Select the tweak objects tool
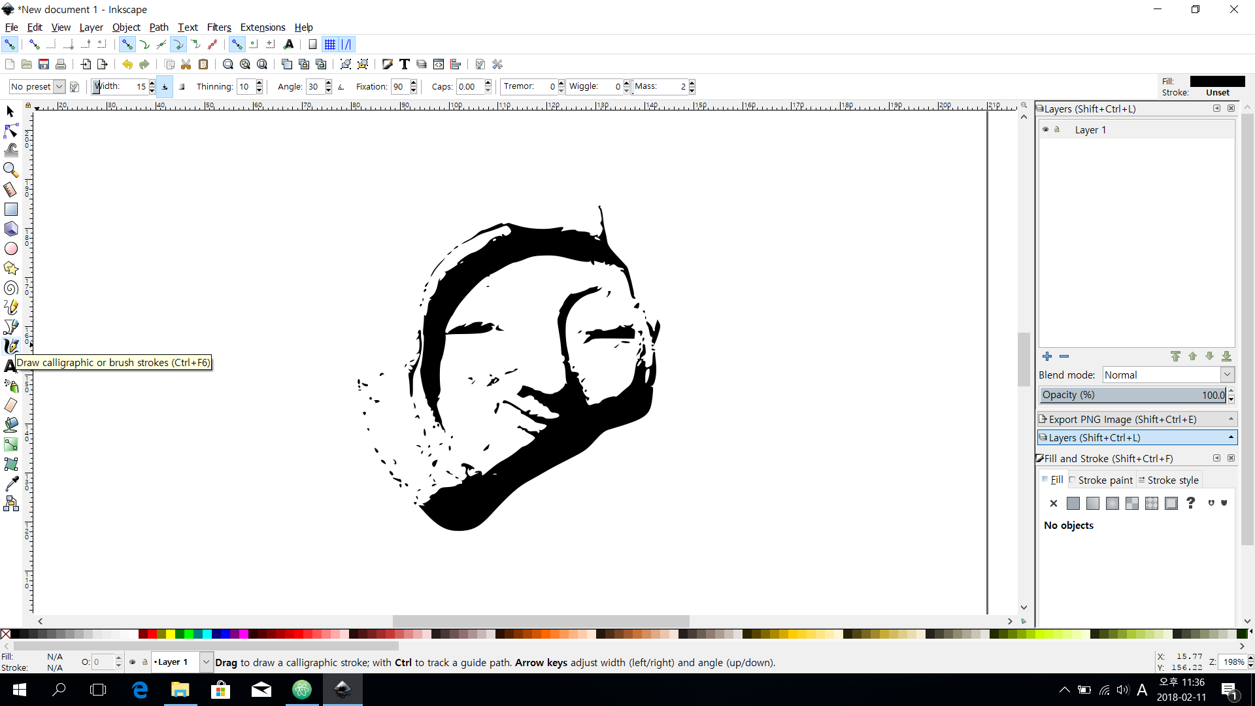1255x706 pixels. coord(10,150)
